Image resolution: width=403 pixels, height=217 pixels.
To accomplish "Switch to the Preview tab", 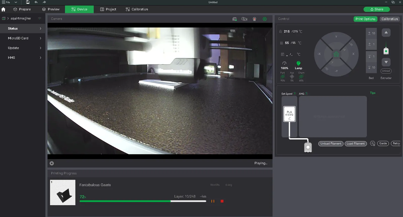I will (x=51, y=9).
